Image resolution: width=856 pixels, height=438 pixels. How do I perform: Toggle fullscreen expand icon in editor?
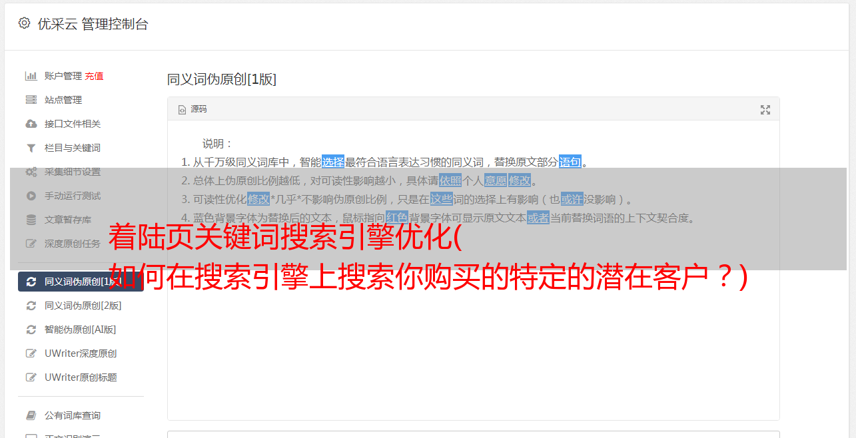[765, 110]
